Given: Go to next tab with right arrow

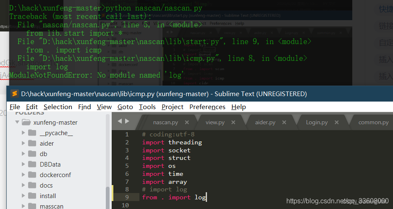Looking at the screenshot, I should tap(127, 121).
